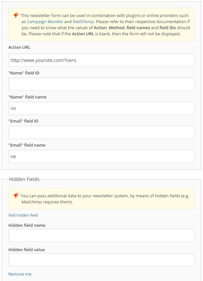Image resolution: width=203 pixels, height=281 pixels.
Task: Focus the Action URL input field
Action: click(102, 60)
